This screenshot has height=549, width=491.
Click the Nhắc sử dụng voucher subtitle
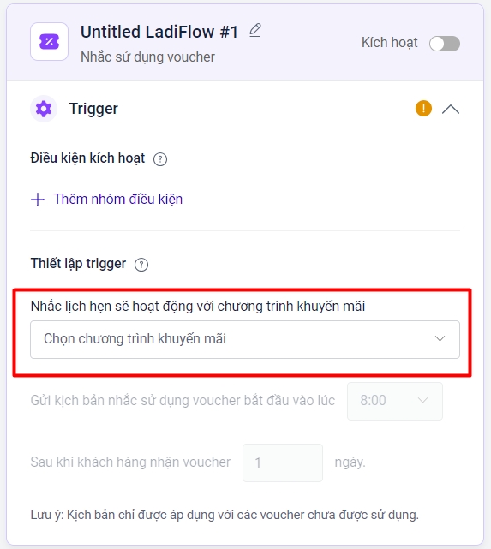pos(147,57)
